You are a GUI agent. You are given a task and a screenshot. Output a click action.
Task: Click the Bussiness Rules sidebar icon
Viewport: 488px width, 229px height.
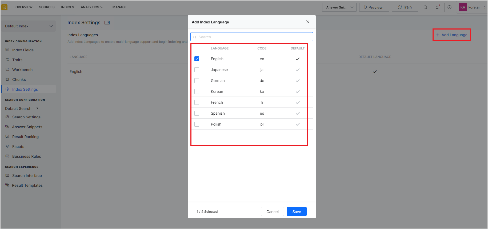[7, 156]
